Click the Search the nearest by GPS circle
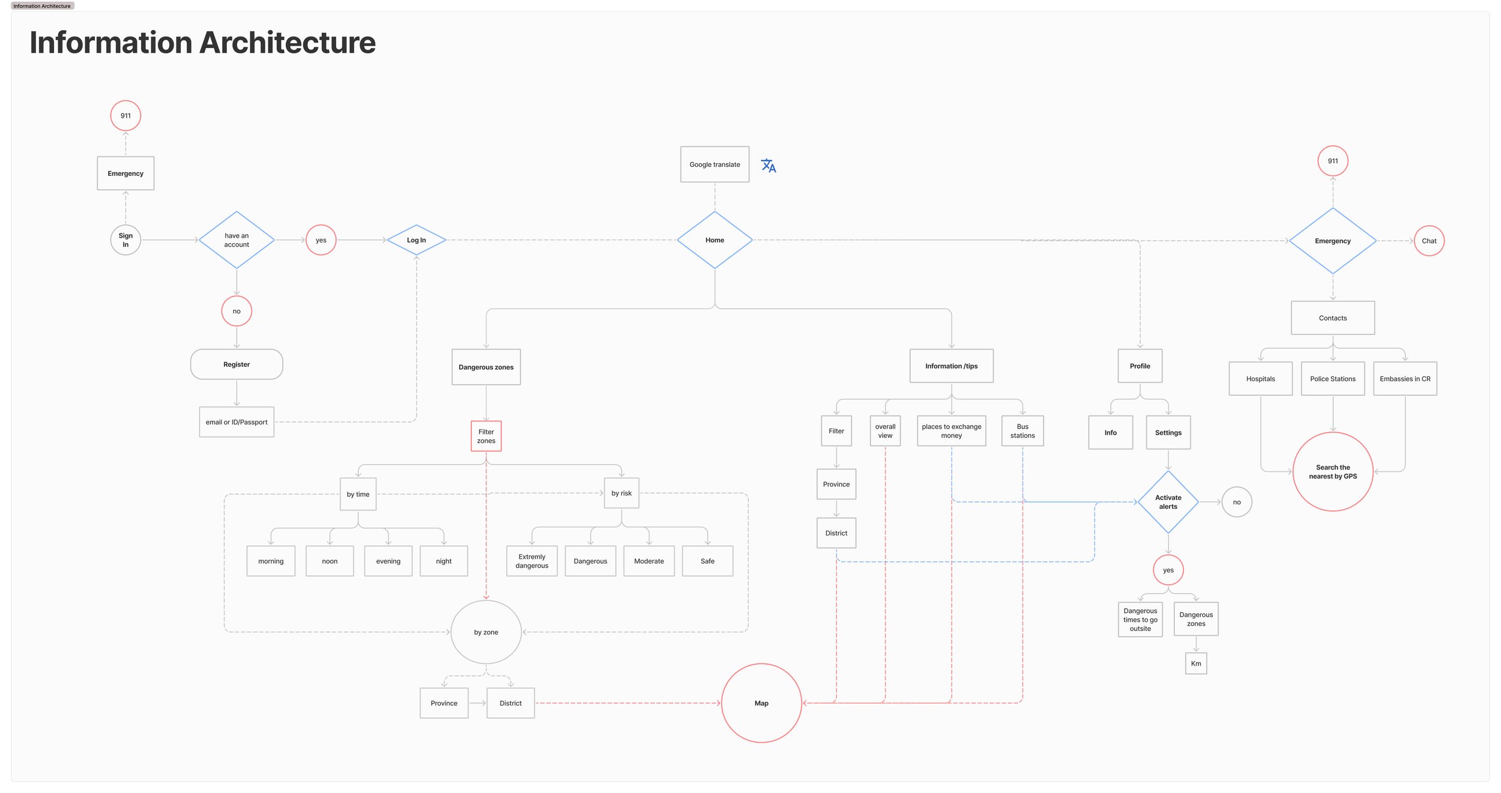1501x793 pixels. [x=1332, y=472]
